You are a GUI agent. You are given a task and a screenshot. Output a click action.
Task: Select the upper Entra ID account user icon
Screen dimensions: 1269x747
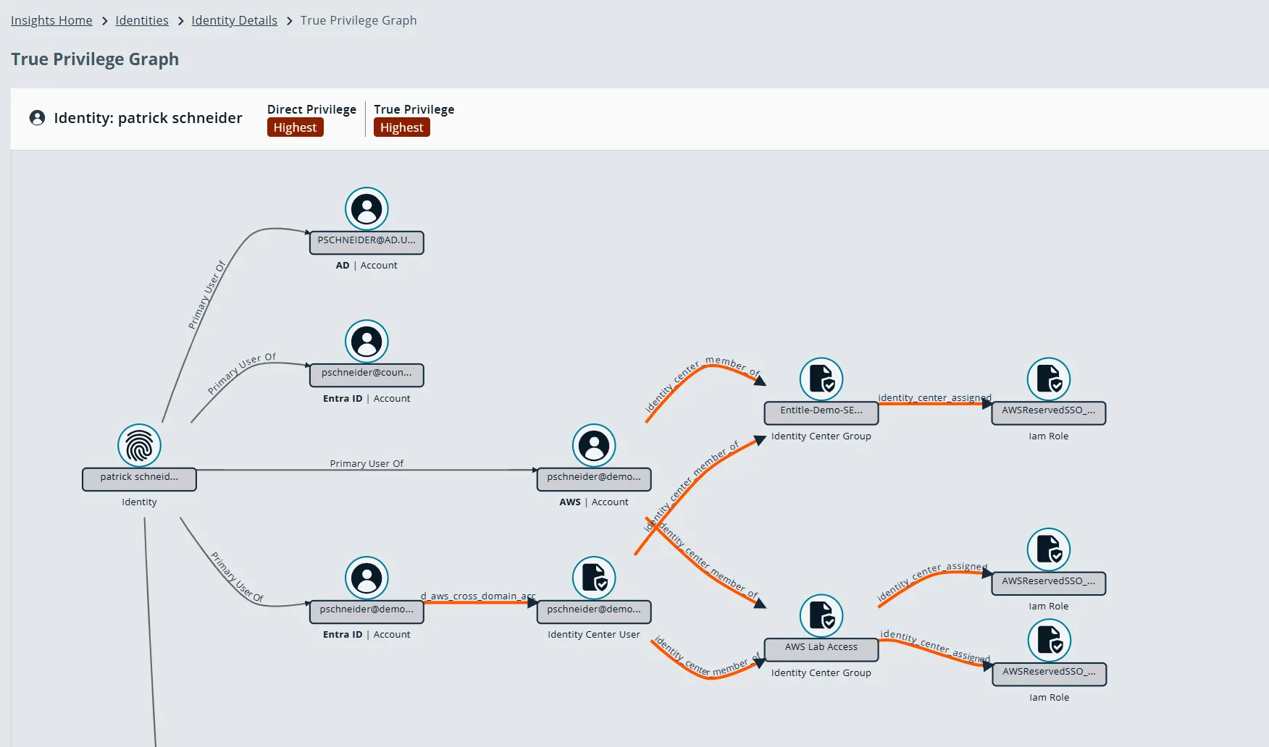(x=367, y=342)
